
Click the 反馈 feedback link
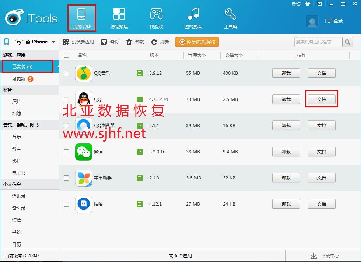click(296, 4)
